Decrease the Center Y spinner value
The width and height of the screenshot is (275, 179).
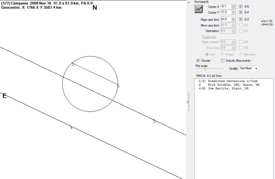coord(234,13)
